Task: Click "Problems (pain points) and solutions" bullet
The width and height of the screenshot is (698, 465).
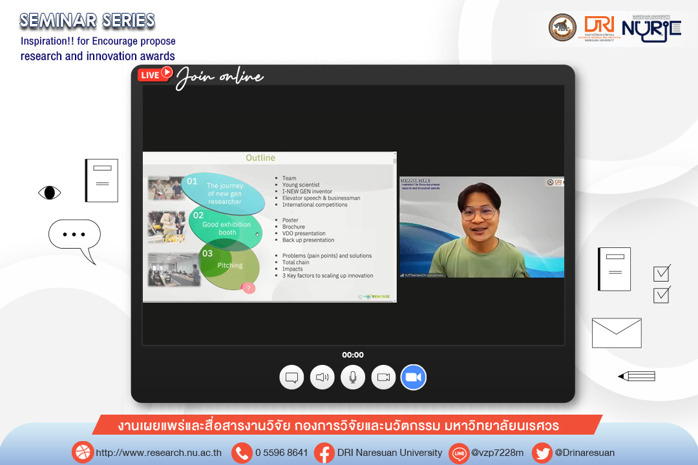Action: (327, 255)
